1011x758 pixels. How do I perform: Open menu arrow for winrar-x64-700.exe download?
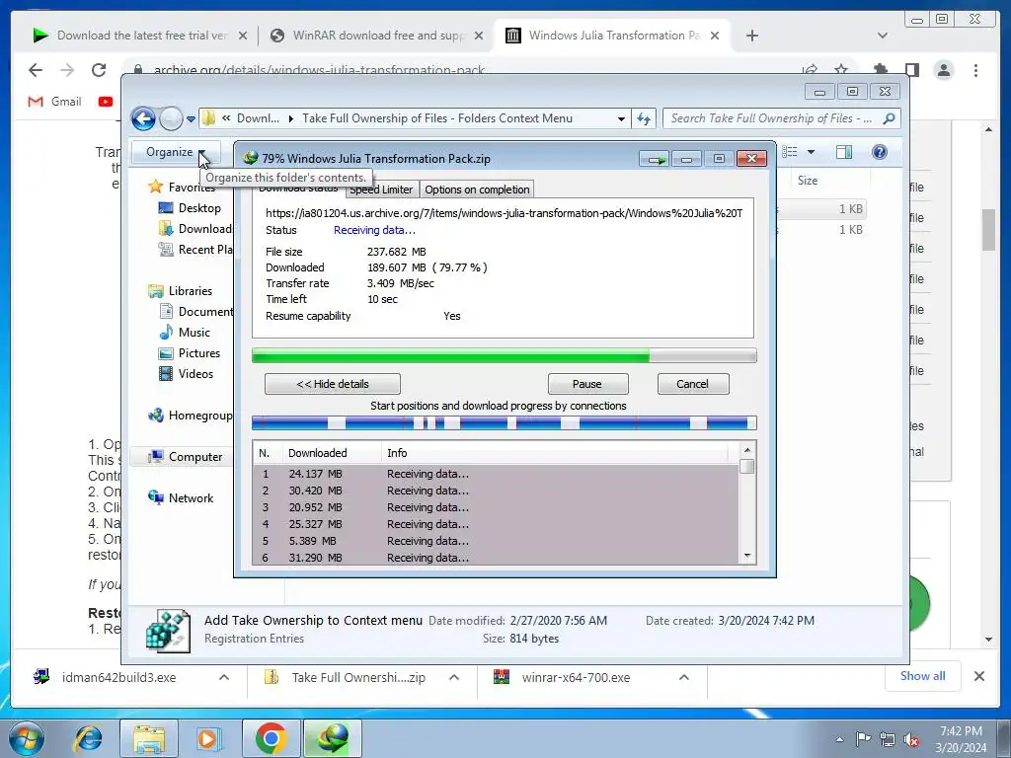[684, 677]
